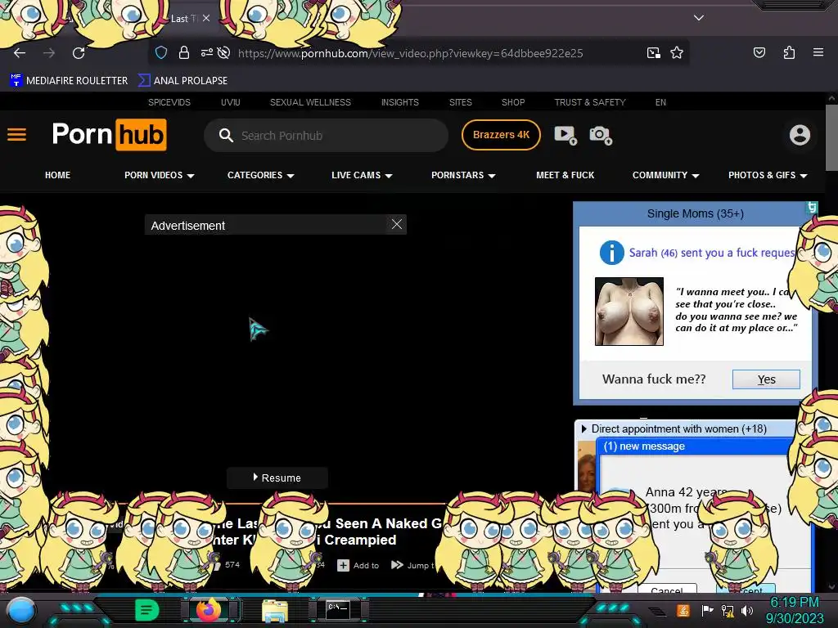Expand the list all tabs chevron
Image resolution: width=838 pixels, height=628 pixels.
(x=699, y=18)
